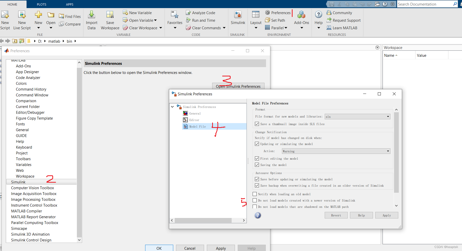Click the Add-Ons icon
Viewport: 462px width, 251px height.
point(301,15)
